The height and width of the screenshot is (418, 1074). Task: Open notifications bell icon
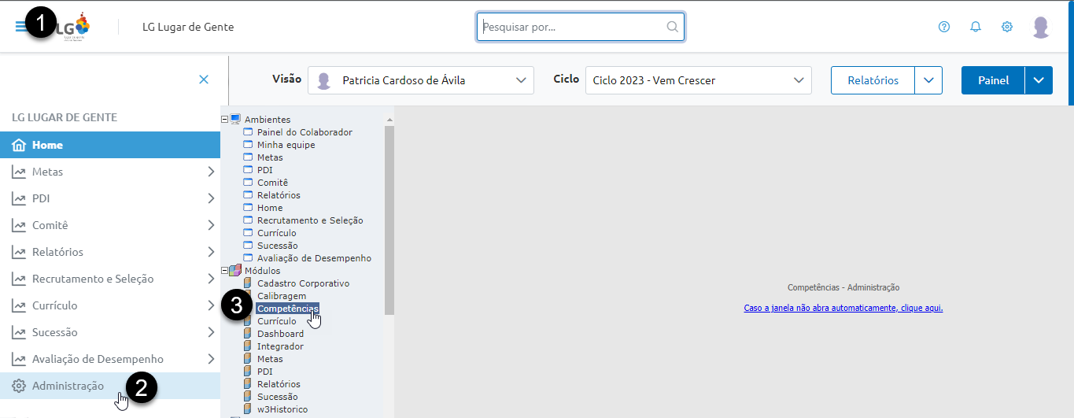[976, 27]
